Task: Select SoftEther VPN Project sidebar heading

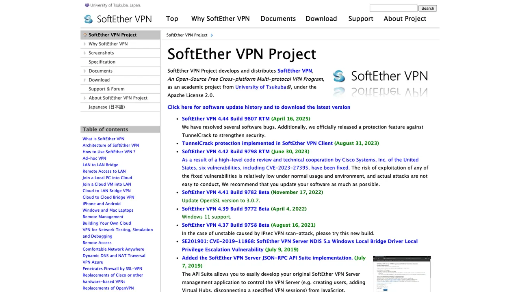Action: 113,35
